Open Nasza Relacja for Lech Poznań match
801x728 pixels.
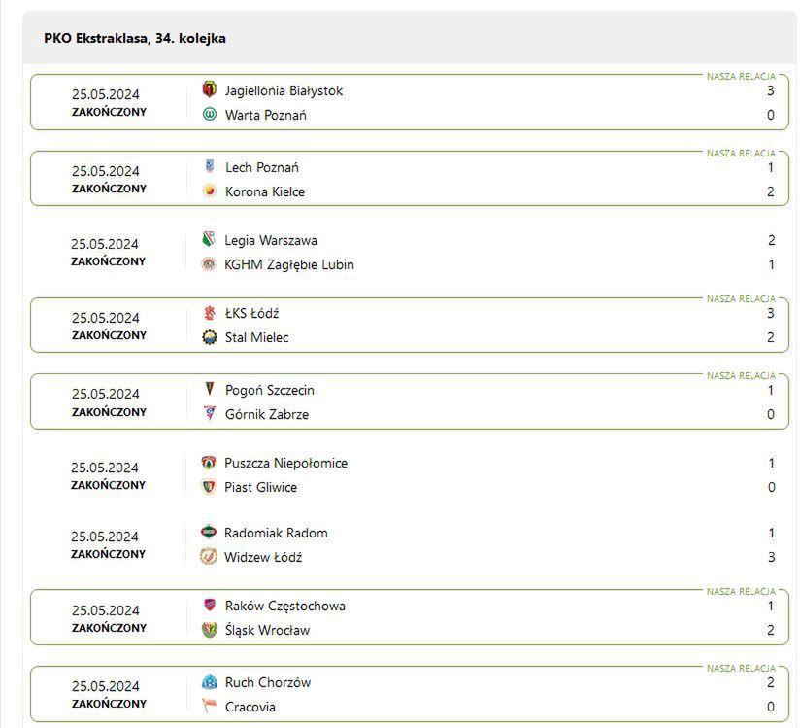pos(741,153)
